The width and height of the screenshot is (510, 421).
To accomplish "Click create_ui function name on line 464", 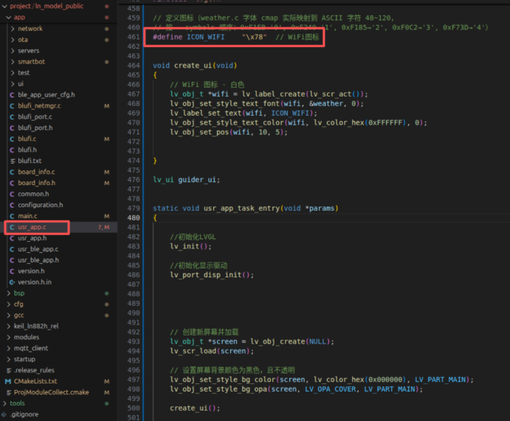I will 193,66.
